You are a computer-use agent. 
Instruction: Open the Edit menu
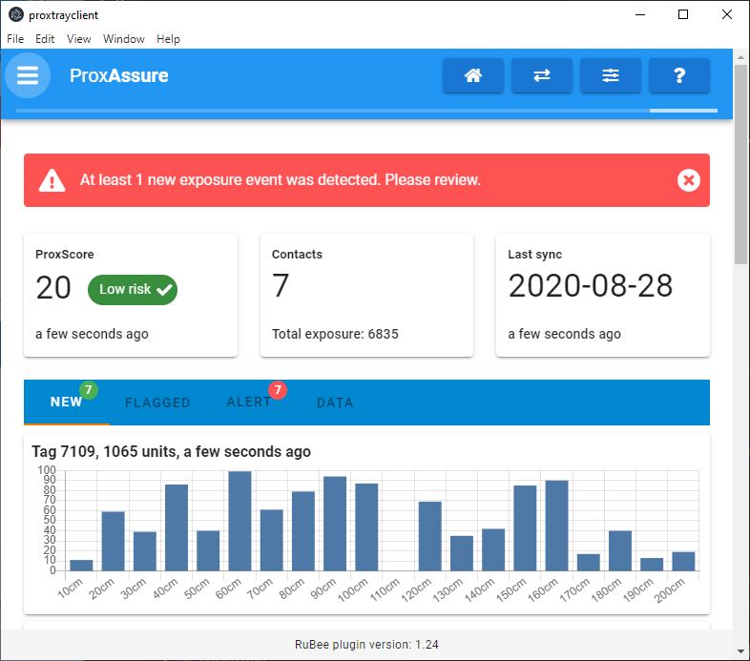(45, 39)
